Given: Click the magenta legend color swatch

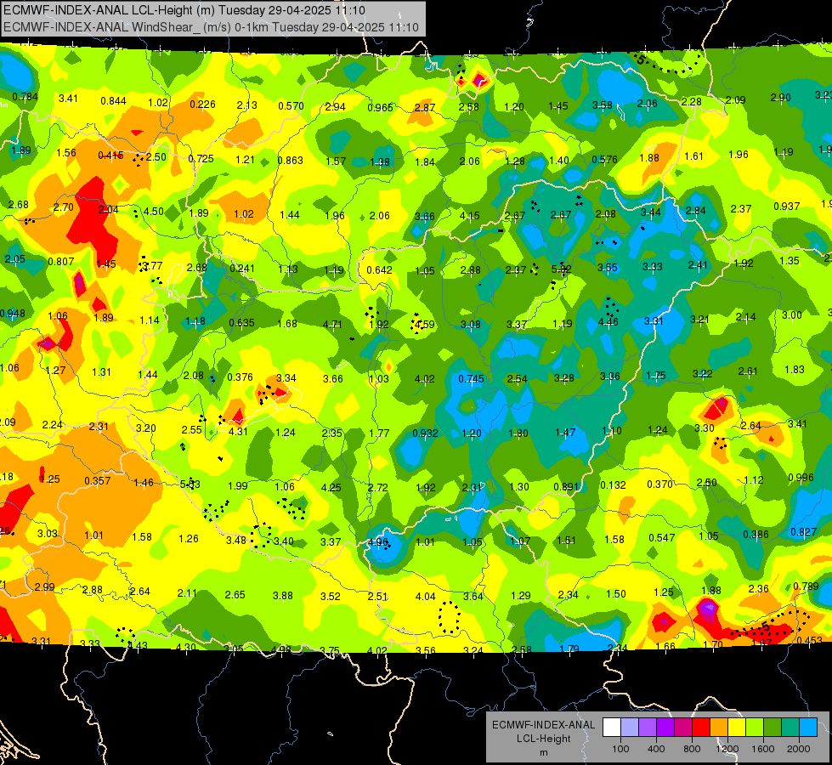Looking at the screenshot, I should (x=683, y=728).
